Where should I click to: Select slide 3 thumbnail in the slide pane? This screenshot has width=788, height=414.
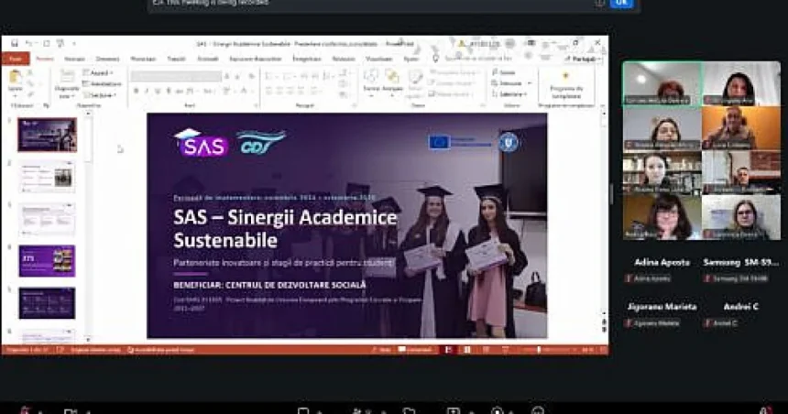pos(48,219)
